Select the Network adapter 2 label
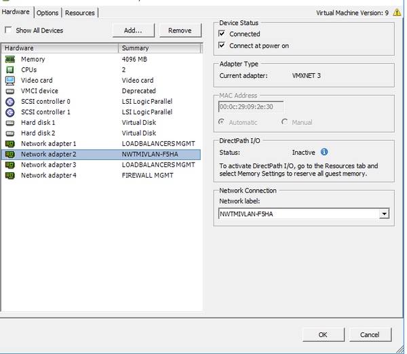Image resolution: width=407 pixels, height=354 pixels. coord(49,155)
